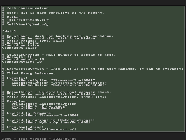Click the 'DefaultBoot Firmware/Boot0001' line
Image resolution: width=186 pixels, height=140 pixels.
(x=45, y=116)
